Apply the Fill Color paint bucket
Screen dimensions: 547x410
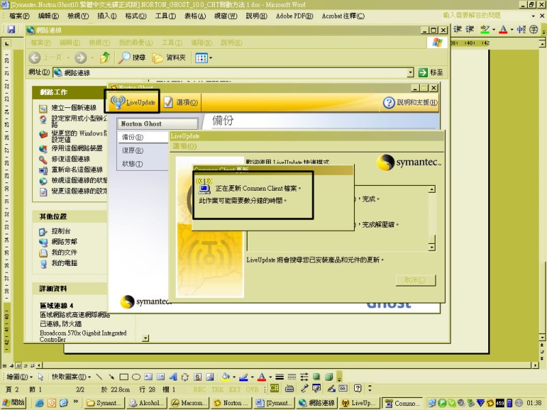point(226,377)
